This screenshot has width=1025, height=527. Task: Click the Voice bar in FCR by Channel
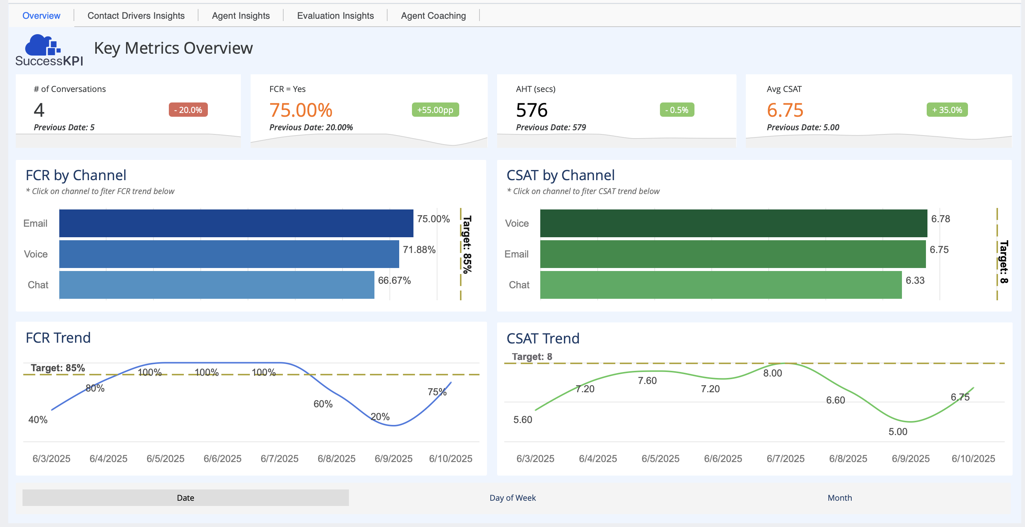point(229,254)
